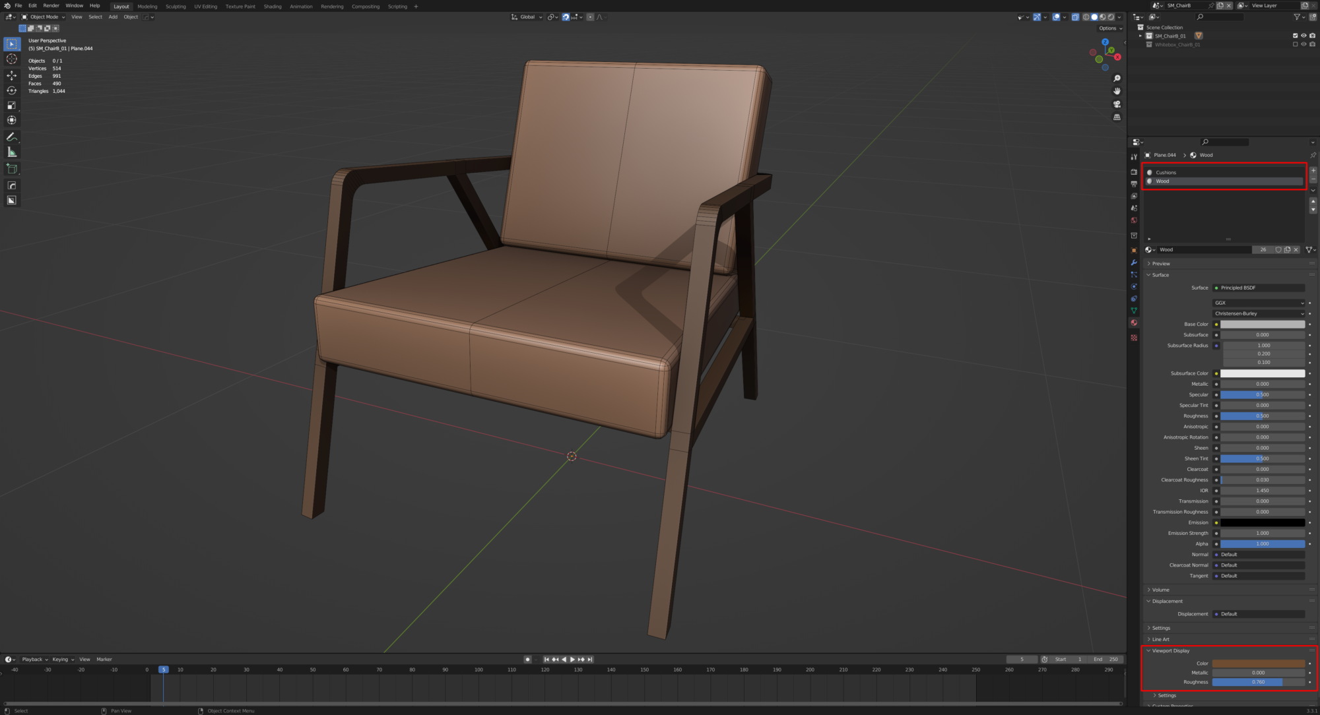Viewport: 1320px width, 715px height.
Task: Hide the SM_ChairB_01 collection in viewport
Action: coord(1303,36)
